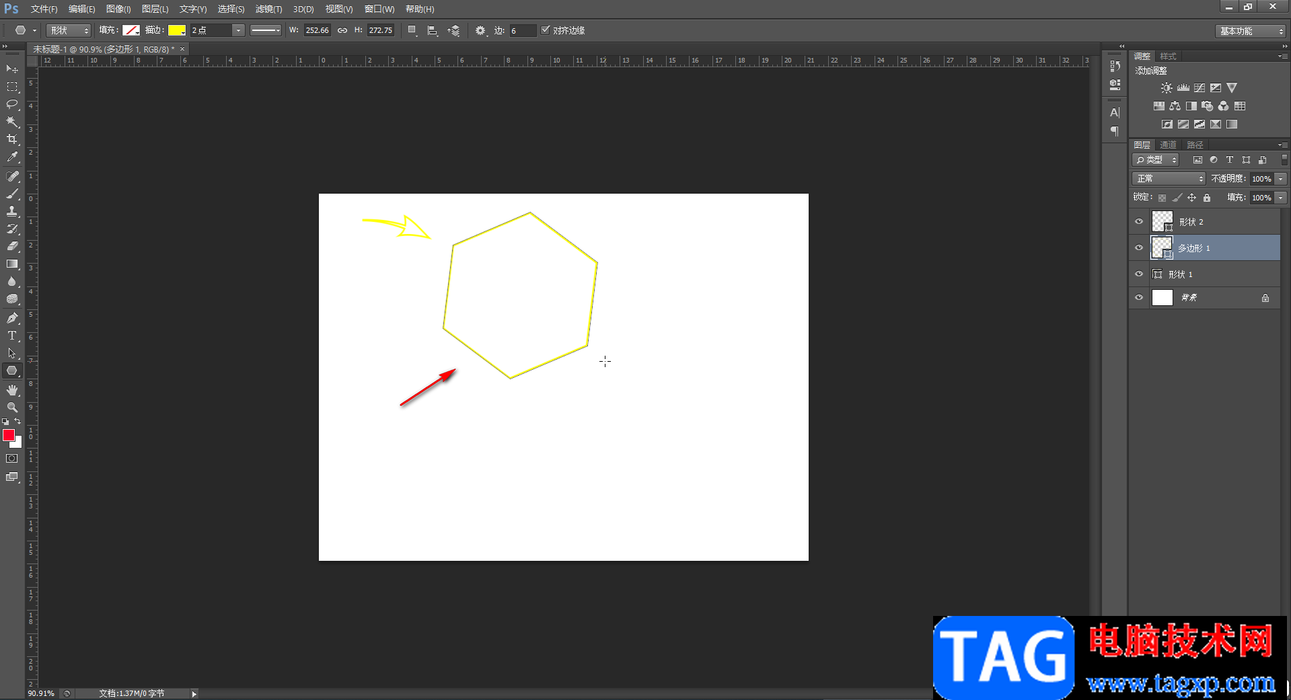
Task: Select the Crop tool
Action: point(12,139)
